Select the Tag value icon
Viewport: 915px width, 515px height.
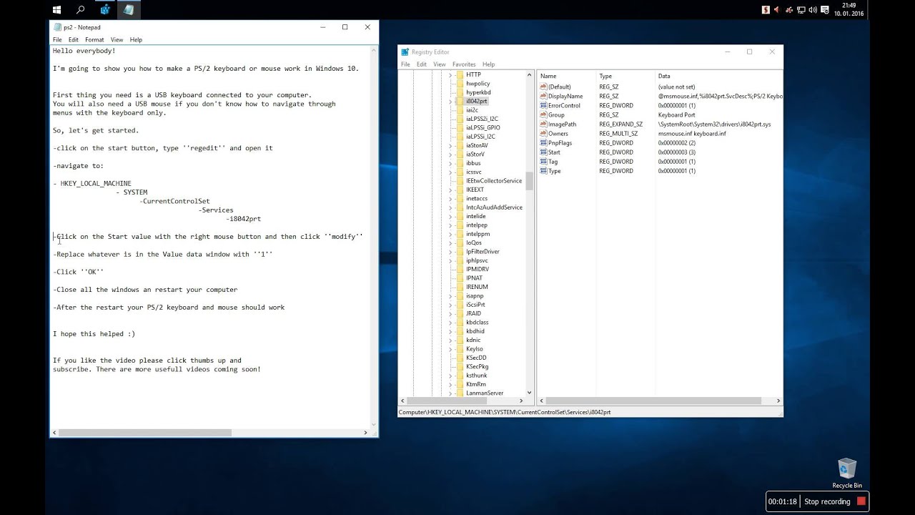click(x=543, y=162)
